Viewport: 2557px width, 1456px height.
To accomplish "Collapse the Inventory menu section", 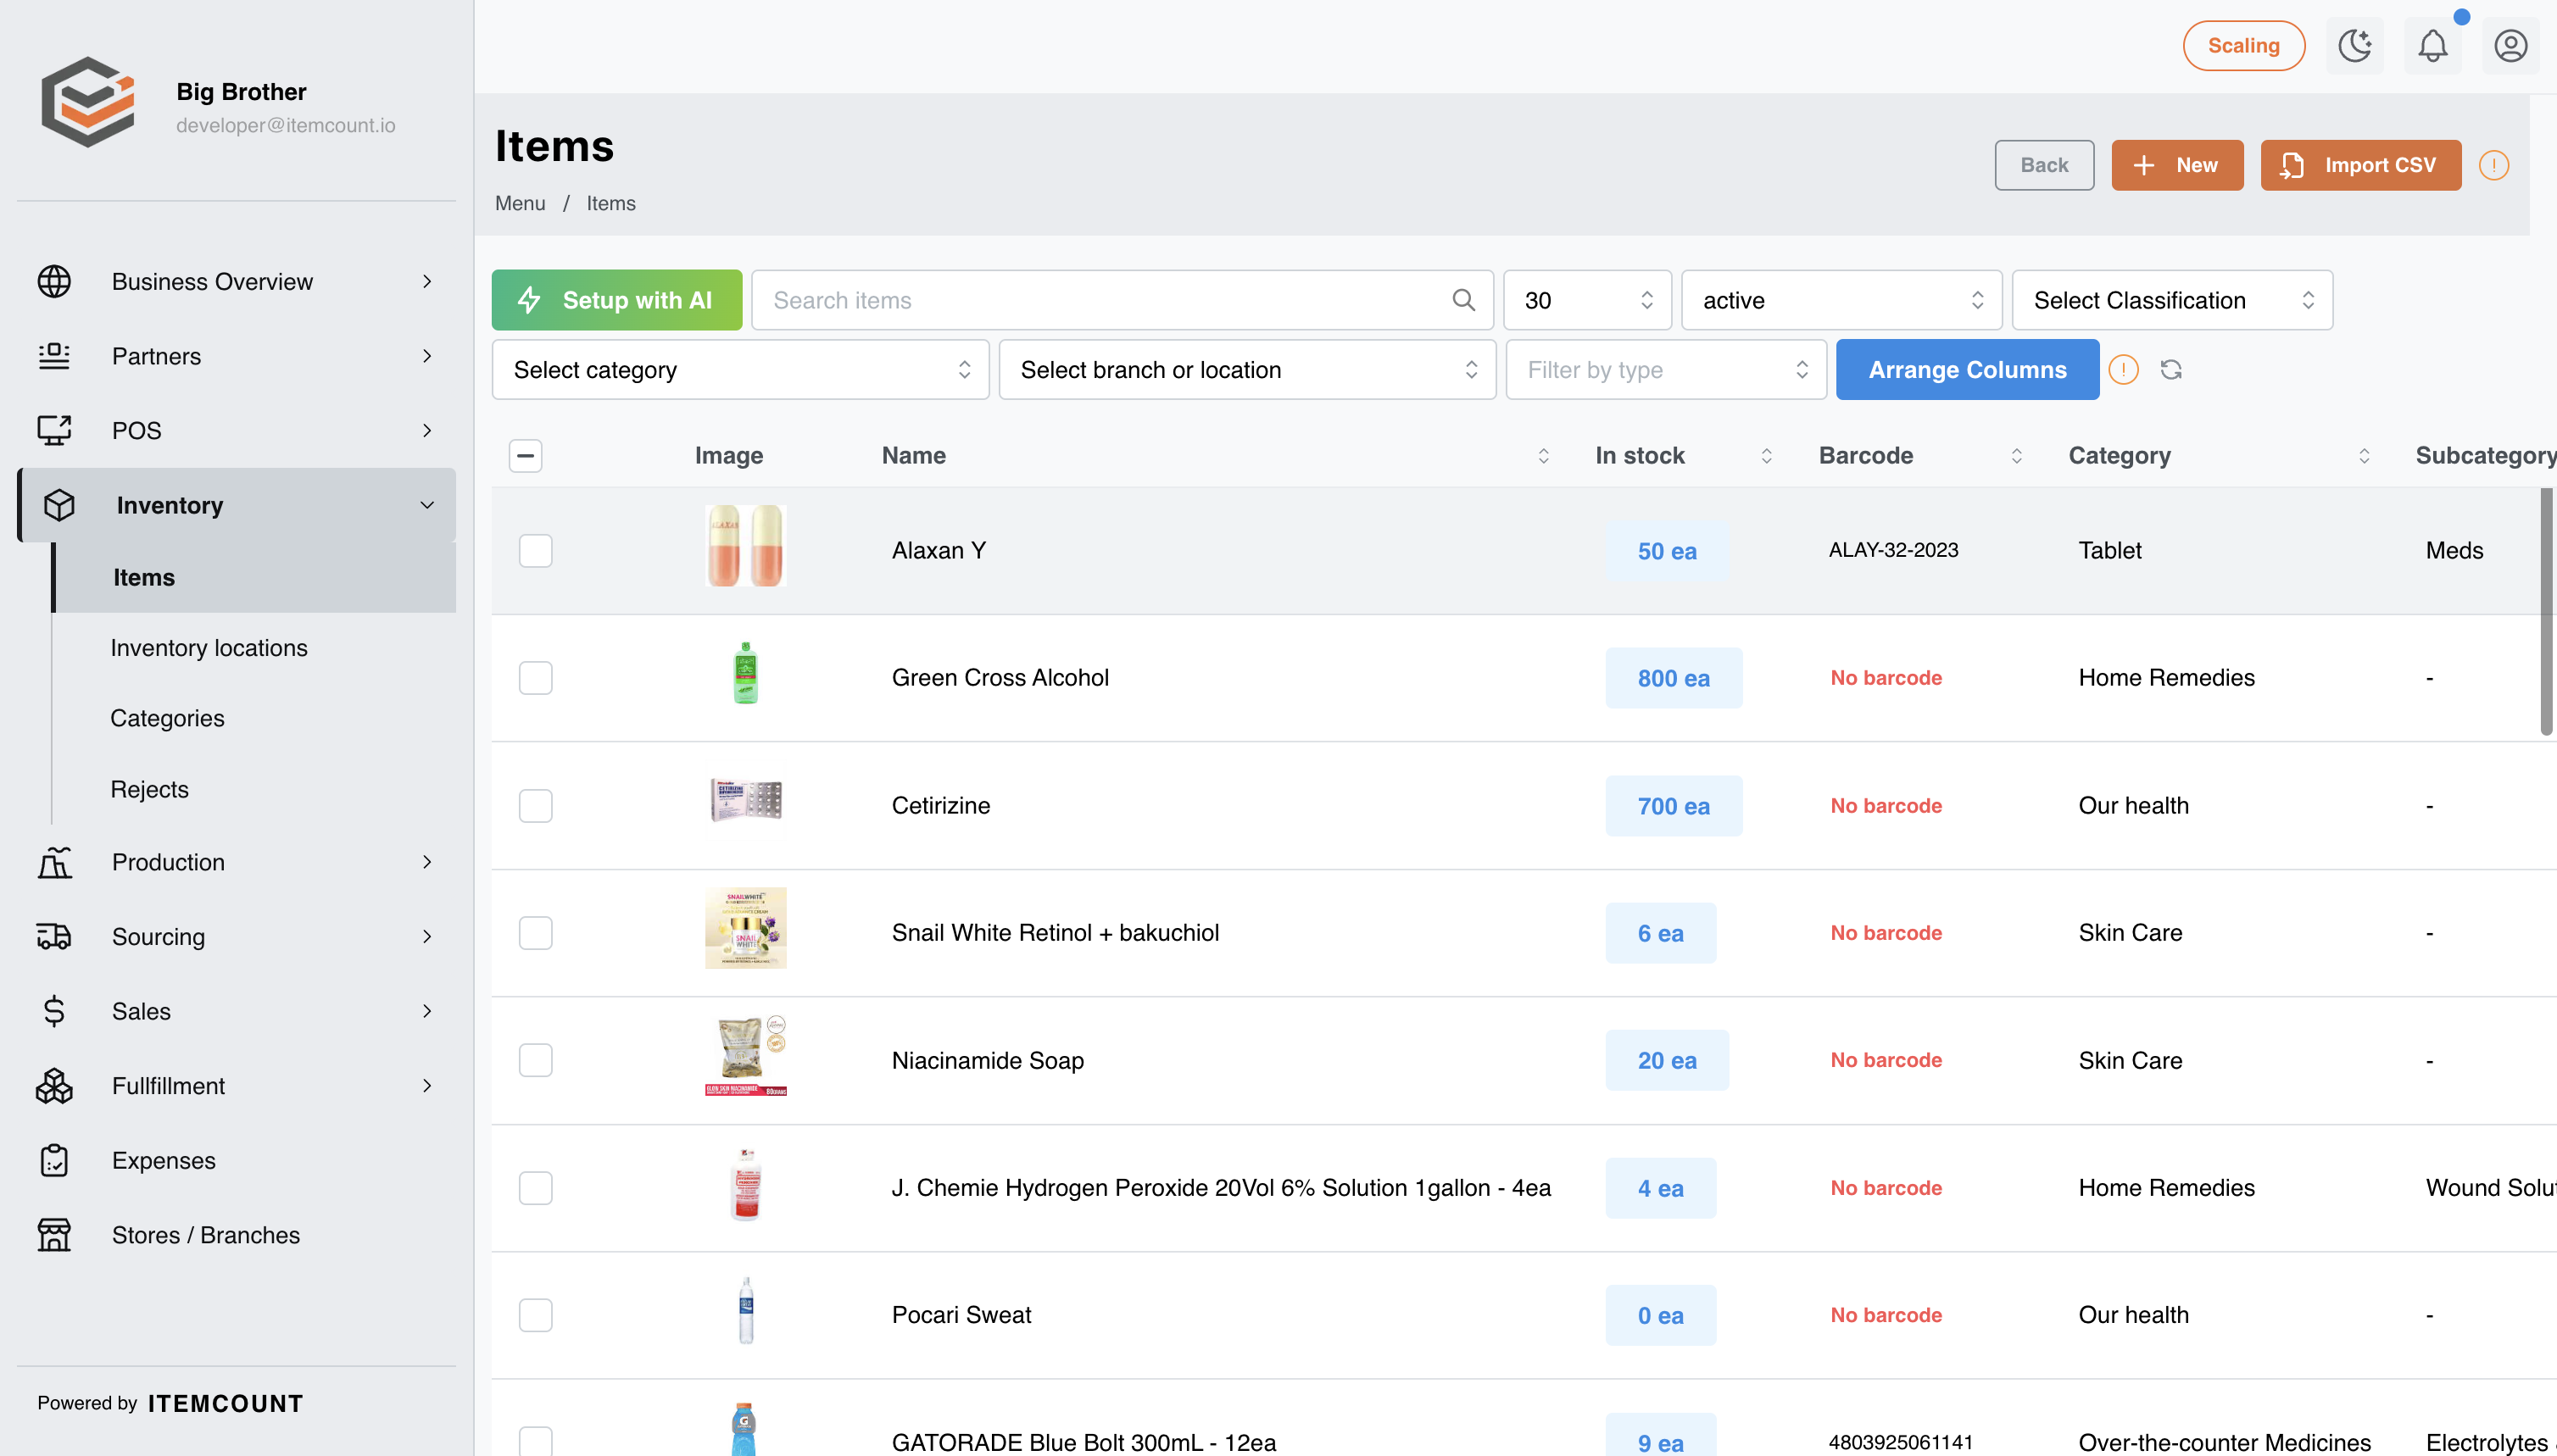I will 237,505.
